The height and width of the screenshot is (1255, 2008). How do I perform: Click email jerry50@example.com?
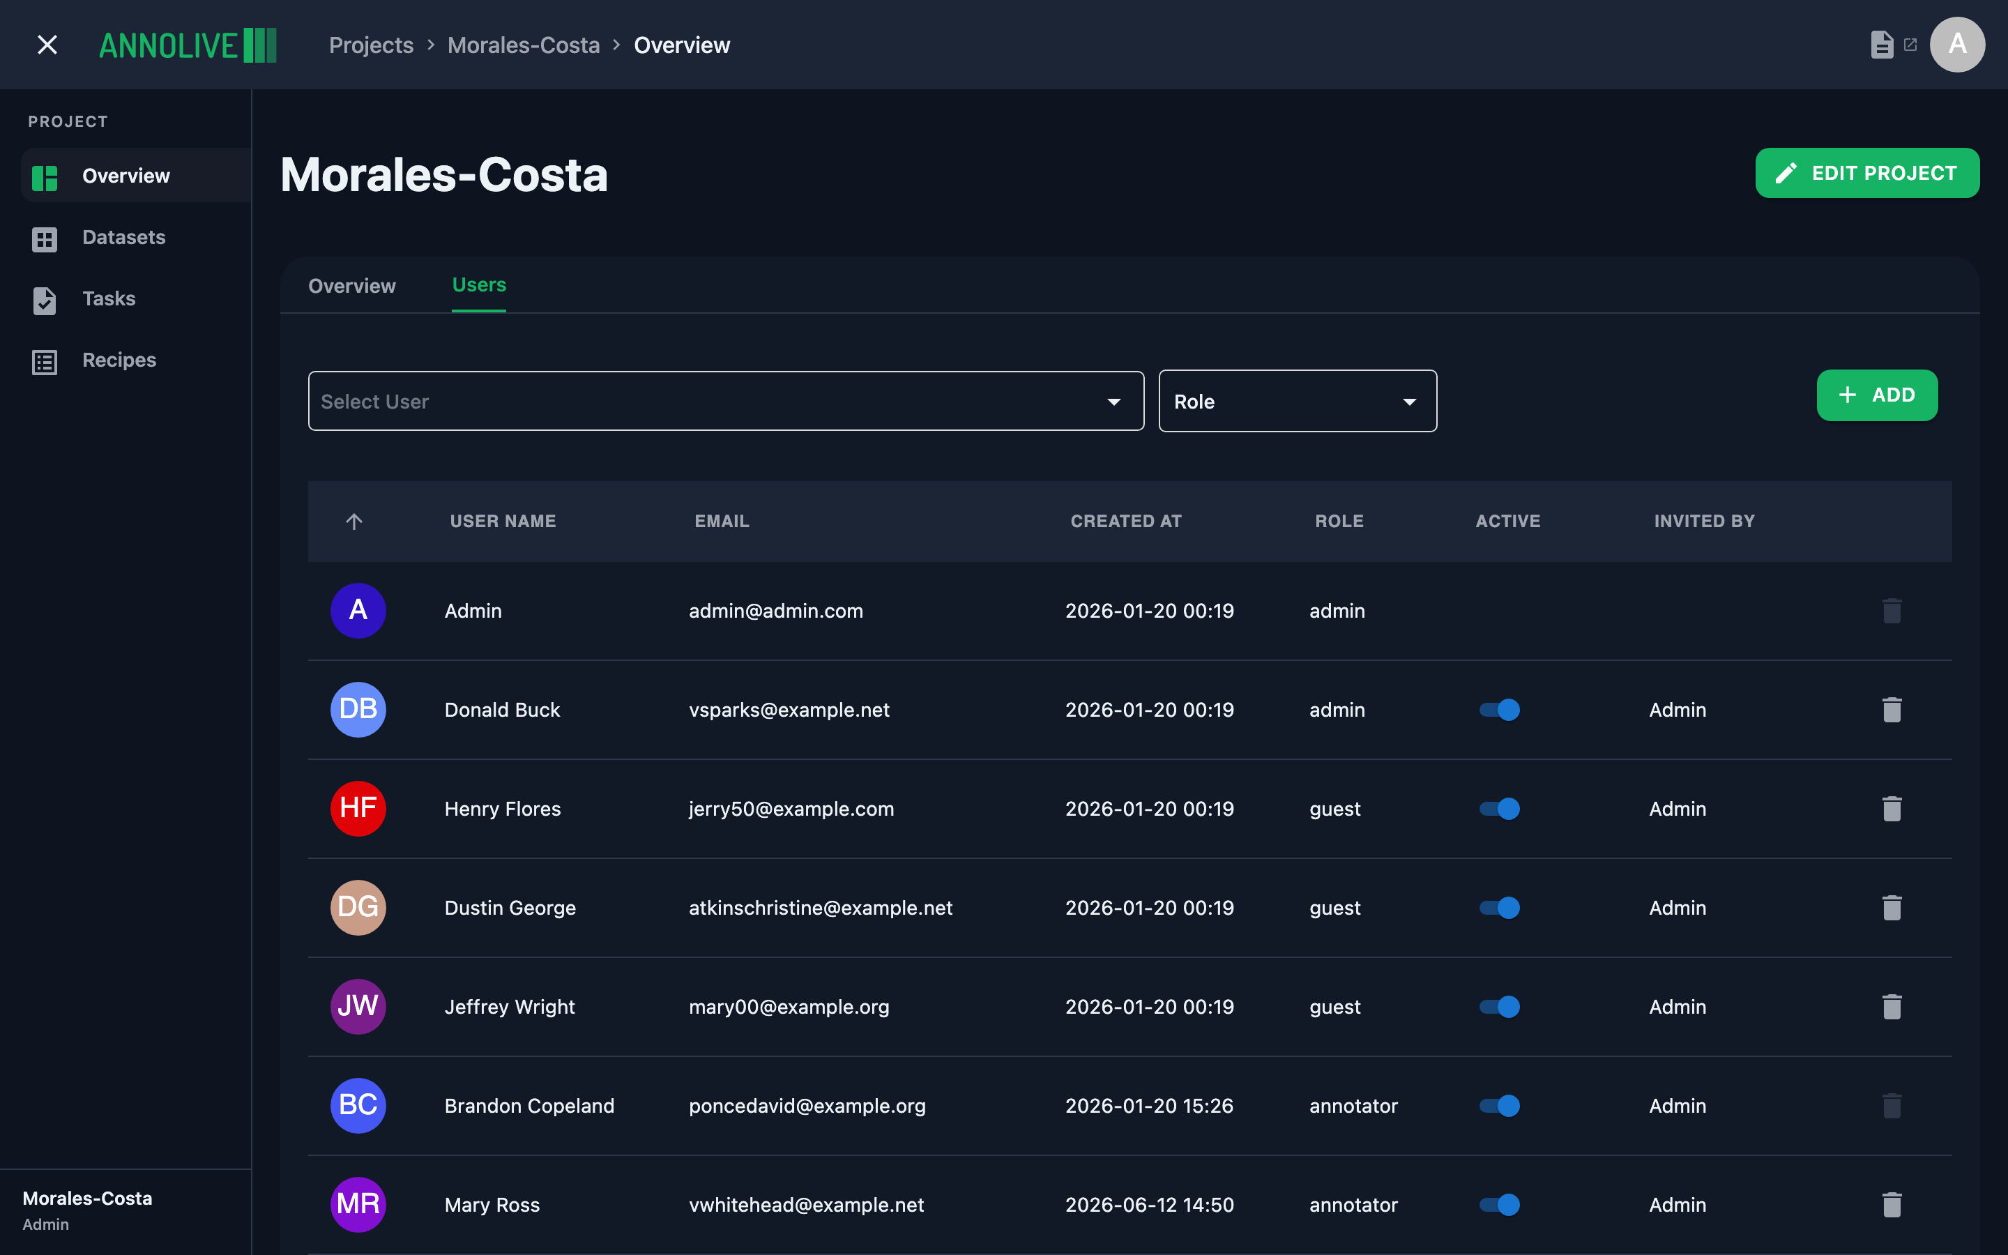point(791,809)
